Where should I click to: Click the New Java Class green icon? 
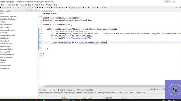click(x=57, y=8)
